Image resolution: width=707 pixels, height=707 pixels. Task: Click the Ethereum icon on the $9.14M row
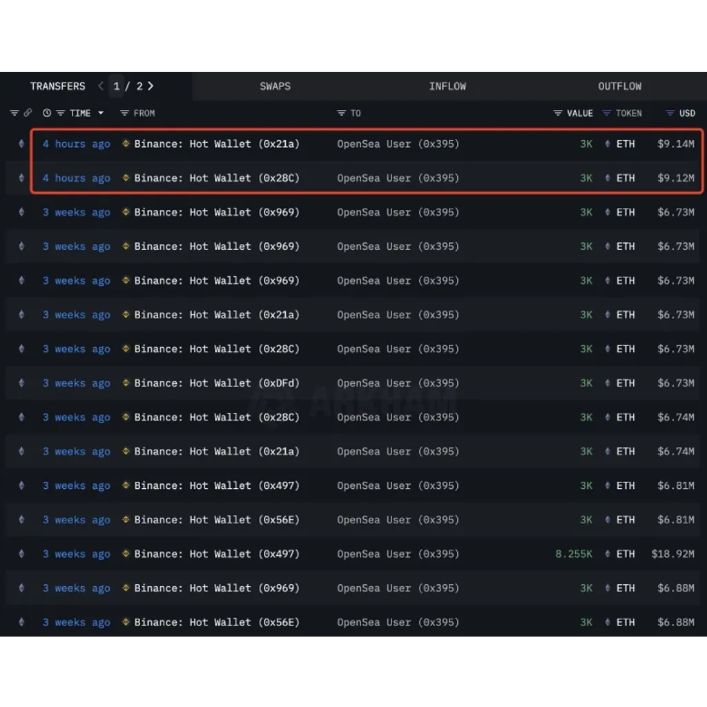[21, 144]
